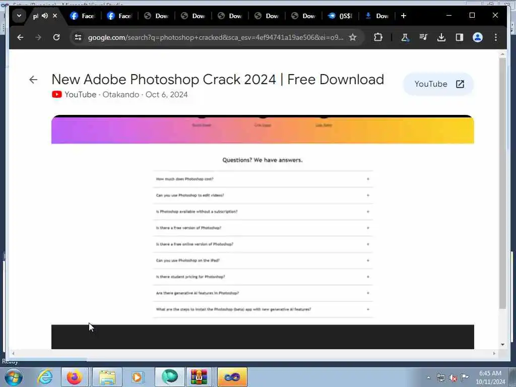
Task: Launch Internet Explorer from taskbar
Action: pos(45,377)
